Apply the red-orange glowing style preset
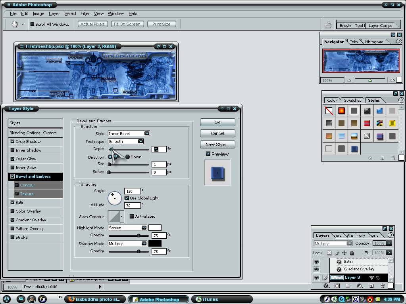The height and width of the screenshot is (304, 406). 342,111
